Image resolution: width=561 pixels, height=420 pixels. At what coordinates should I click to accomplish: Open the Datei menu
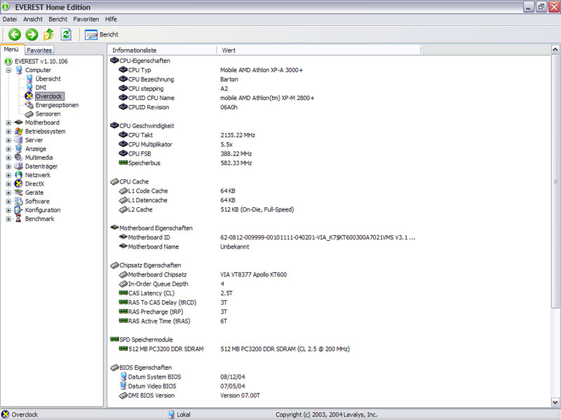[10, 20]
